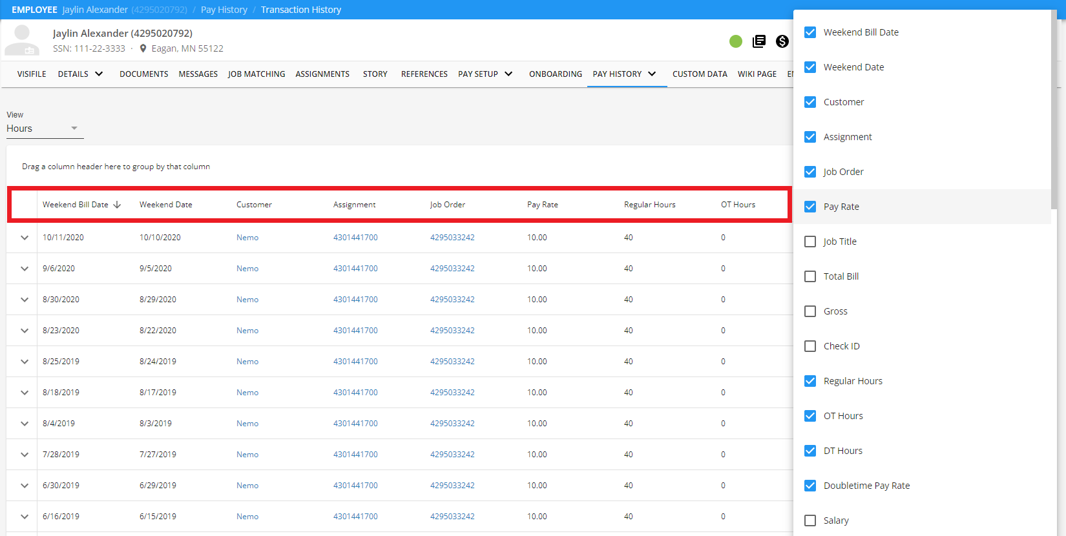This screenshot has width=1066, height=536.
Task: Click Jaylin Alexander in the breadcrumb
Action: click(x=95, y=10)
